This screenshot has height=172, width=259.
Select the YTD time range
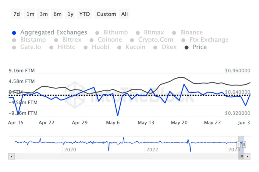click(84, 14)
